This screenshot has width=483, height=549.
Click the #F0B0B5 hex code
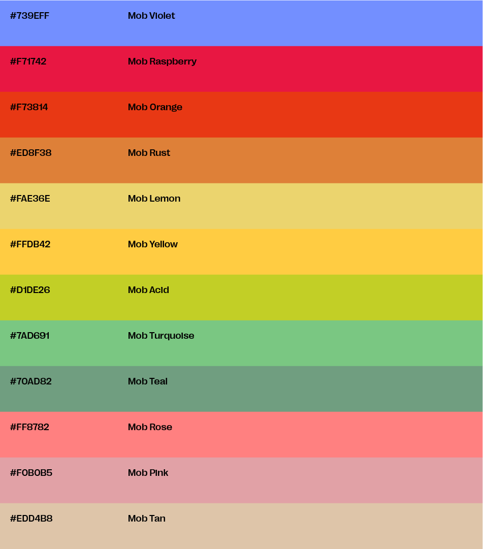[31, 473]
